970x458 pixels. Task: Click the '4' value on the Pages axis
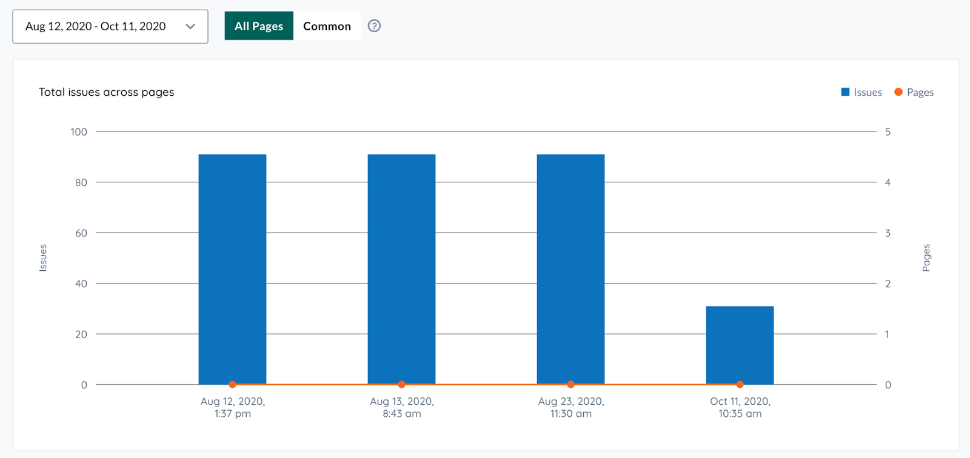(888, 182)
